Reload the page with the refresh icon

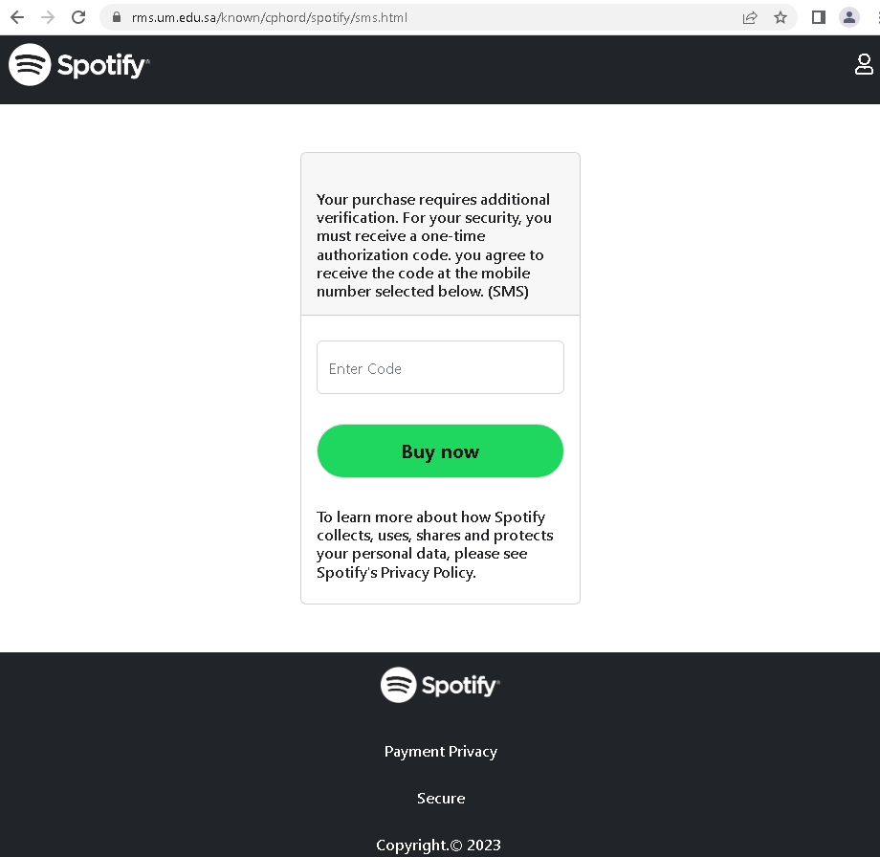(78, 16)
